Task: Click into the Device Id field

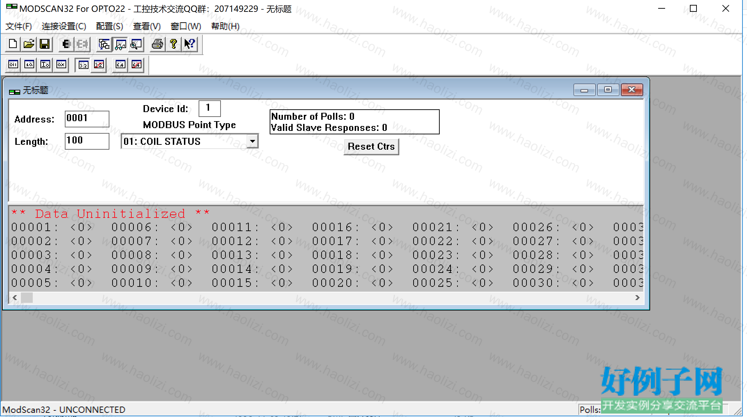Action: [210, 108]
